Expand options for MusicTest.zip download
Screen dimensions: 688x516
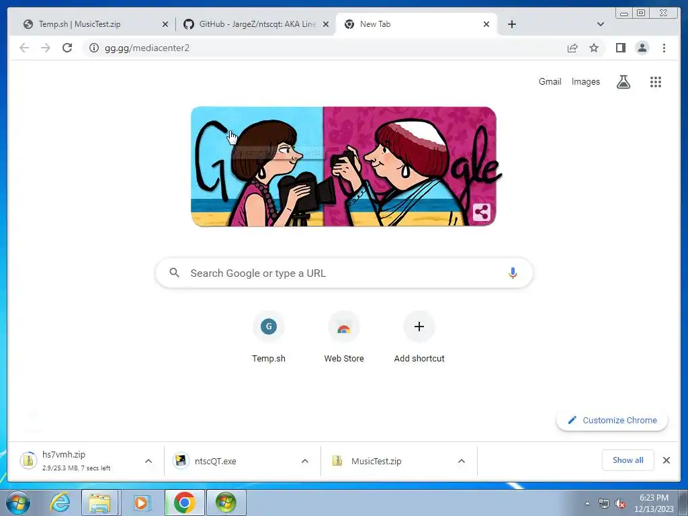tap(462, 461)
